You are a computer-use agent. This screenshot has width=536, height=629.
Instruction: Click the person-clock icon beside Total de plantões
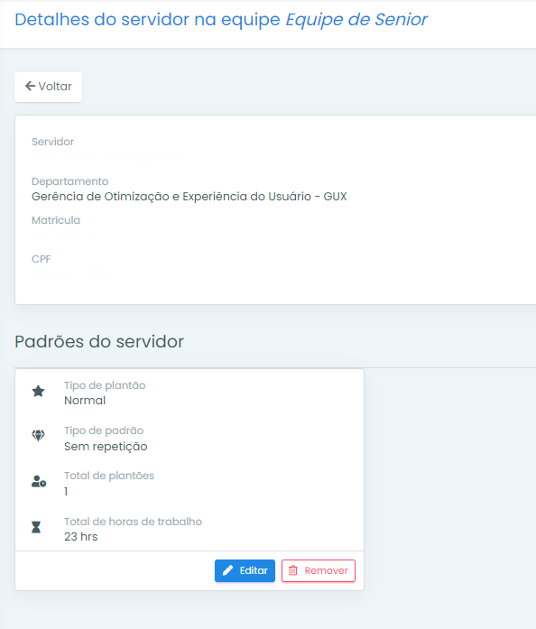pyautogui.click(x=39, y=481)
